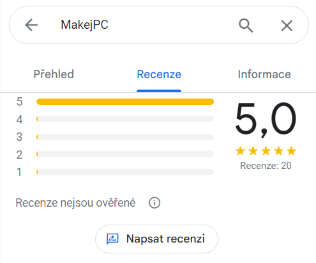This screenshot has width=316, height=263.
Task: Click the number 5 rating label
Action: click(x=19, y=102)
